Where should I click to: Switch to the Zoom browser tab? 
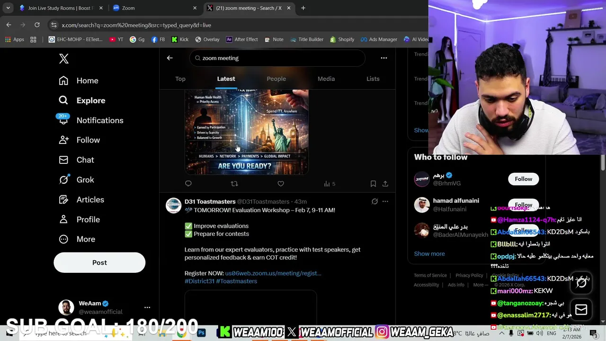[154, 8]
